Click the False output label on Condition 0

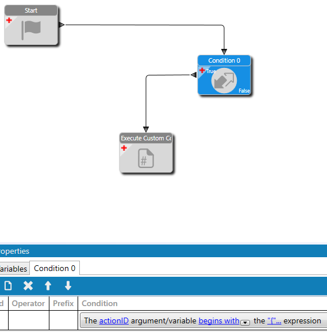pyautogui.click(x=244, y=91)
